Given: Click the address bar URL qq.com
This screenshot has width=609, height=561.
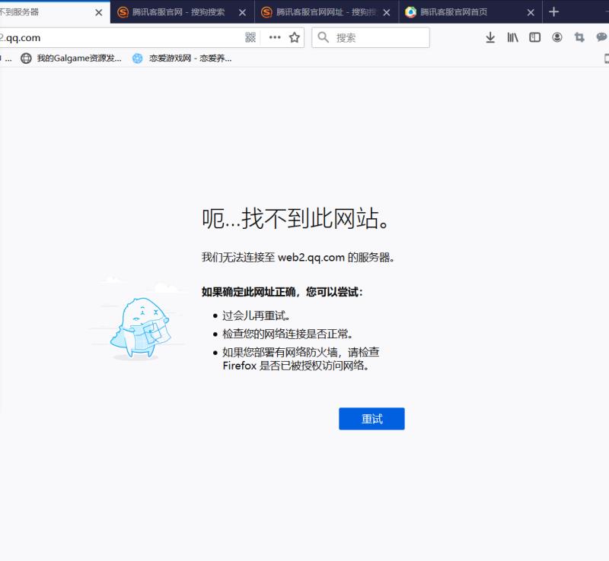Looking at the screenshot, I should pyautogui.click(x=21, y=38).
